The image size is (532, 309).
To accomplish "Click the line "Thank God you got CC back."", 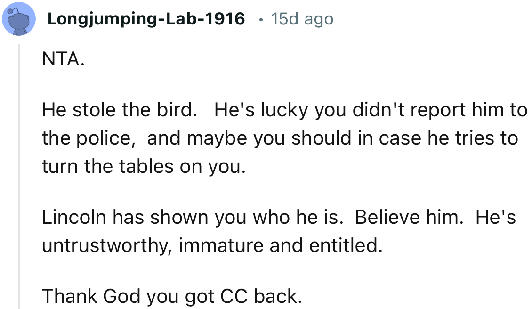I will coord(171,296).
